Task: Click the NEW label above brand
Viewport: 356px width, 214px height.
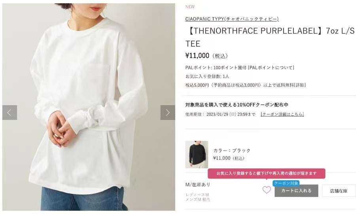Action: point(190,7)
